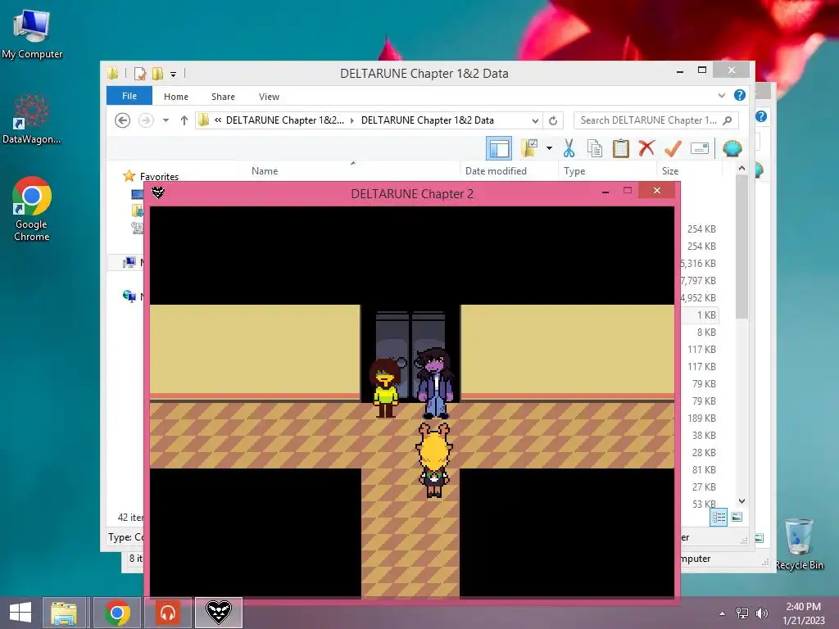
Task: Open My Computer desktop icon
Action: point(32,34)
